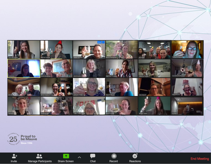The image size is (211, 164).
Task: Select video of man showing the Mute button
Action: pos(89,50)
